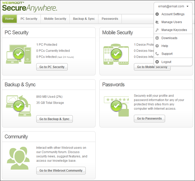This screenshot has width=195, height=181.
Task: Click the '35 GB Total Storage' text
Action: click(x=50, y=103)
